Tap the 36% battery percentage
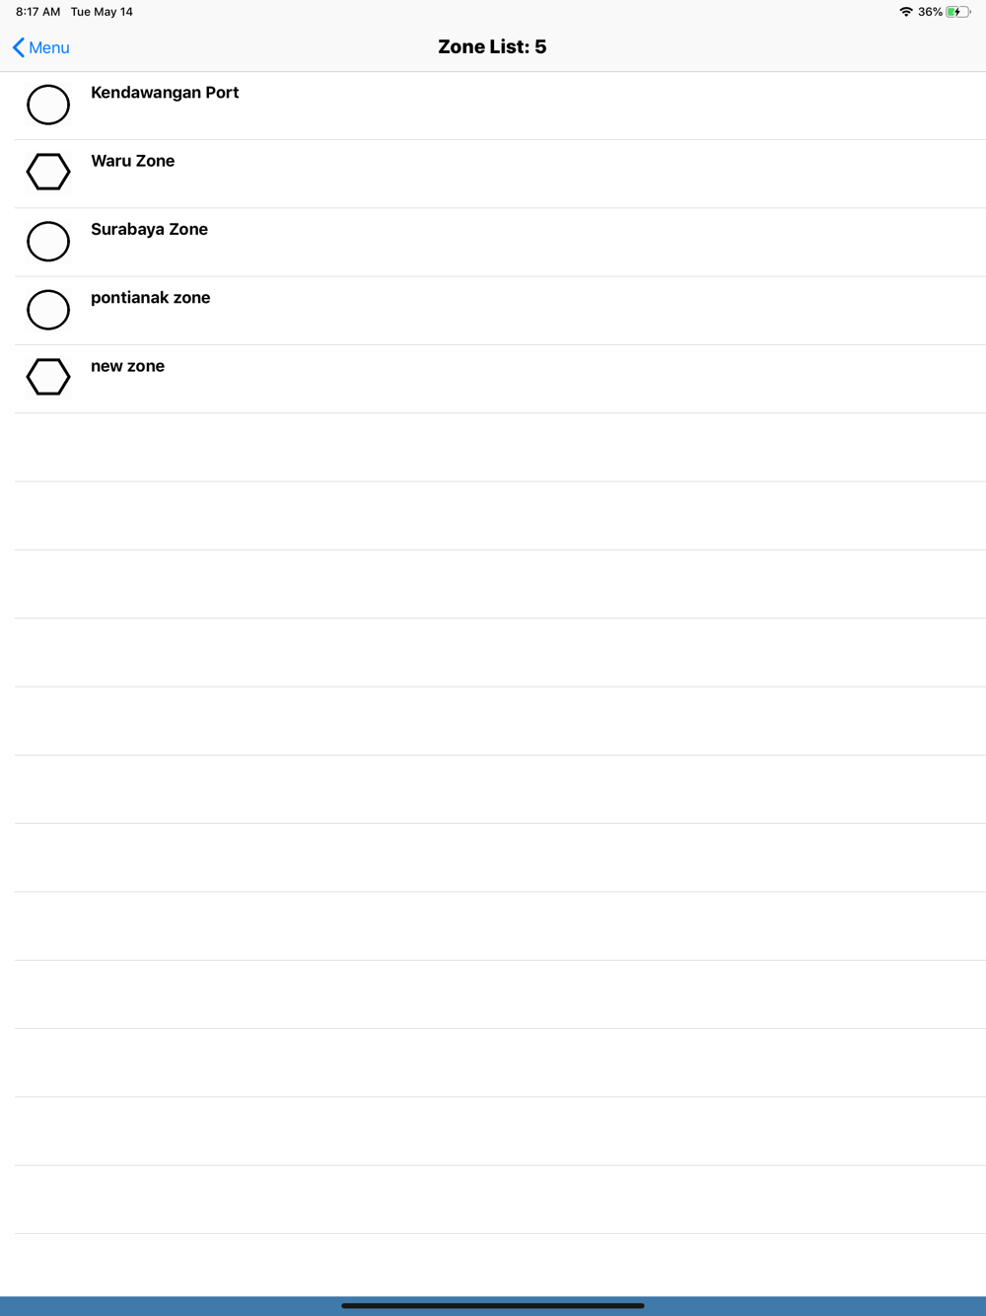Screen dimensions: 986x1316 pyautogui.click(x=930, y=12)
